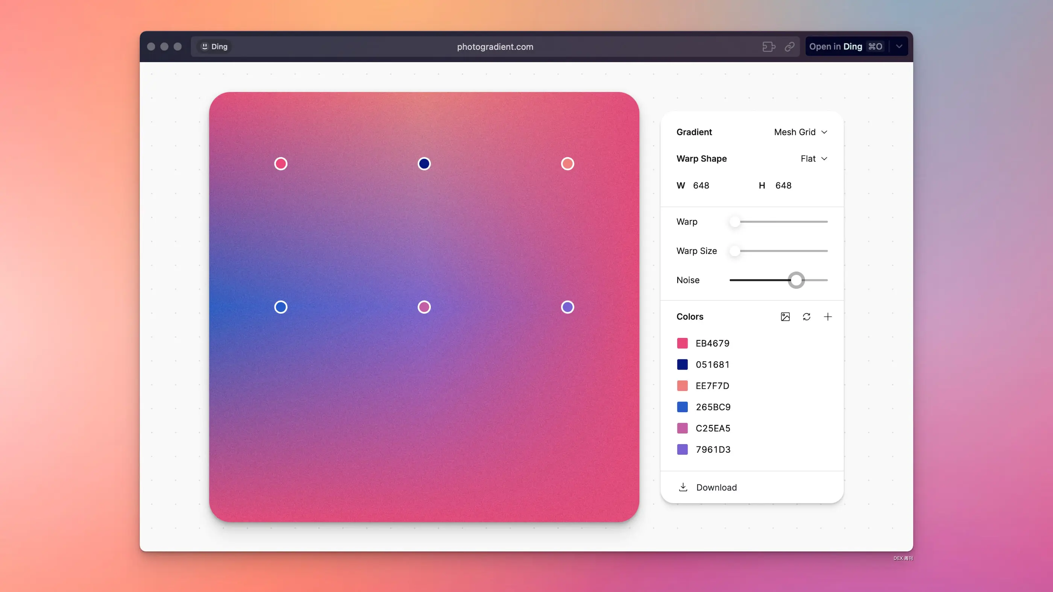Click the randomize colors icon

(x=806, y=316)
